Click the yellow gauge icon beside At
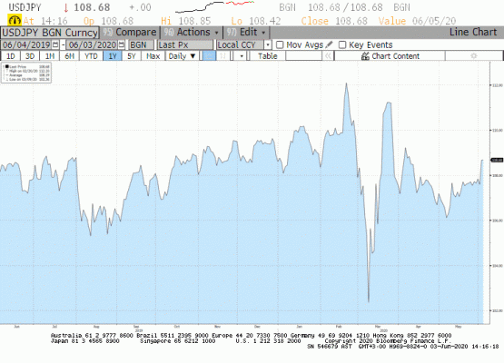This screenshot has width=504, height=363. coord(15,21)
